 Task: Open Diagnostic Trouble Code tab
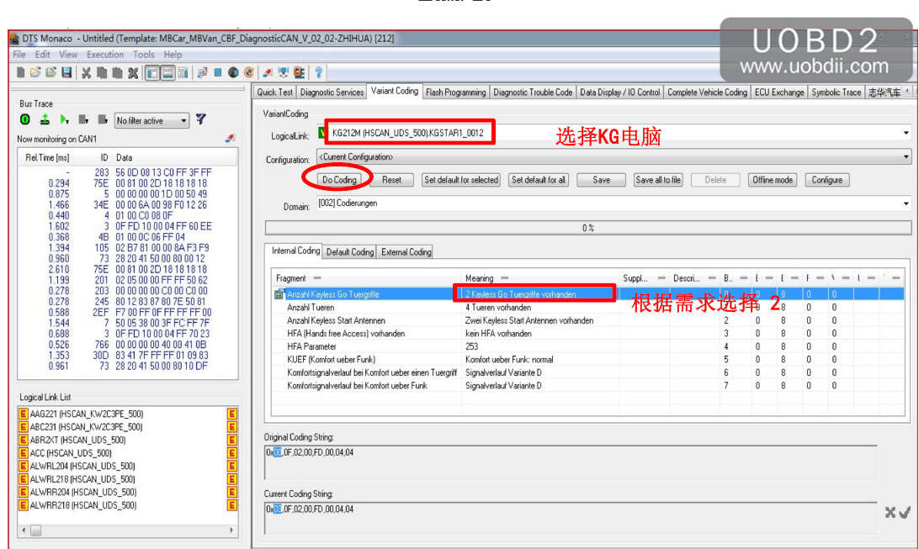point(533,92)
